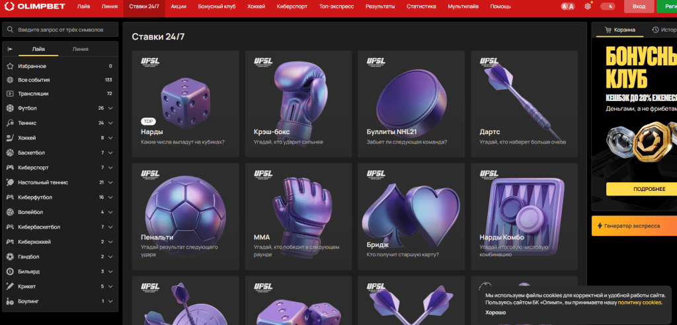This screenshot has height=325, width=677.
Task: Click the lightning icon in Генератор экспресса
Action: pyautogui.click(x=599, y=226)
